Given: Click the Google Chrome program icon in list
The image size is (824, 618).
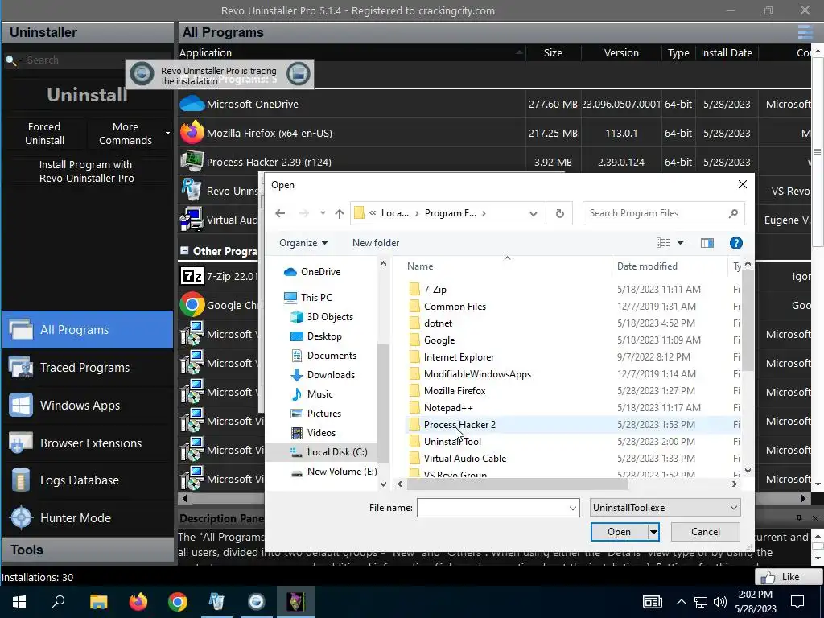Looking at the screenshot, I should [x=192, y=305].
